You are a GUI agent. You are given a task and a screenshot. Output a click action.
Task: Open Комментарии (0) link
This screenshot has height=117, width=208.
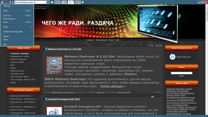124,92
